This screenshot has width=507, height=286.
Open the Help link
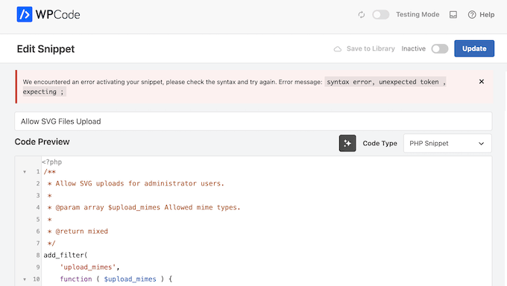click(481, 15)
